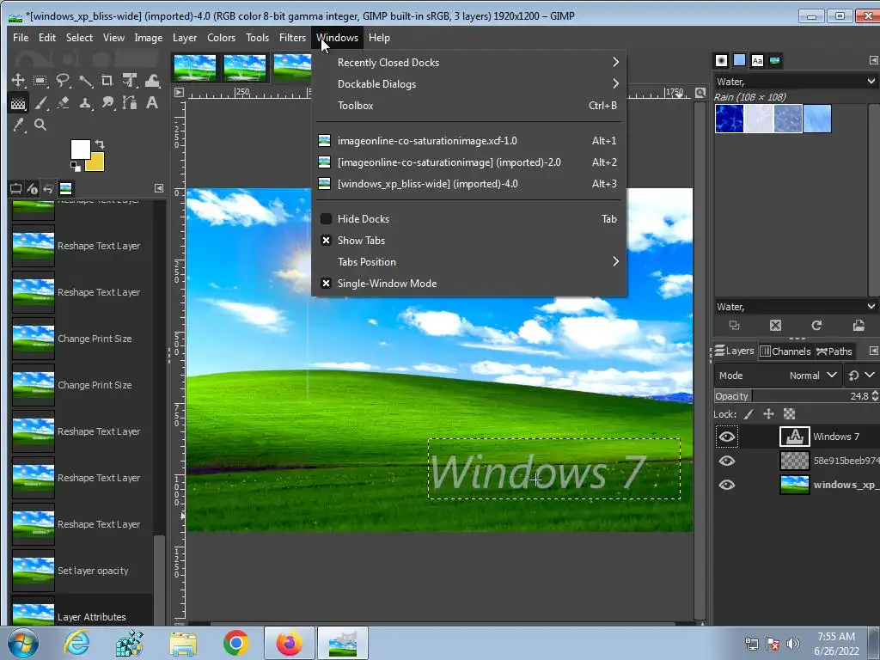Select the active Gradient fill tool
This screenshot has width=880, height=660.
pos(18,103)
